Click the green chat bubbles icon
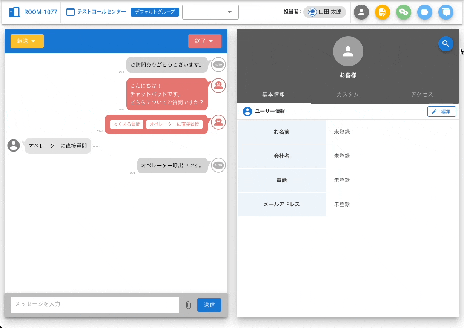 tap(404, 12)
